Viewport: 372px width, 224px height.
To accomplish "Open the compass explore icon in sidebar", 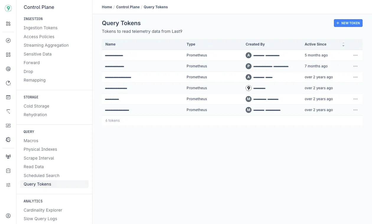I will [x=8, y=40].
